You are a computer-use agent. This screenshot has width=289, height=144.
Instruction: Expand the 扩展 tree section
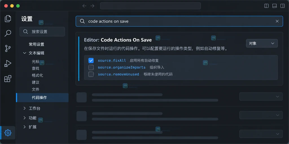click(25, 127)
